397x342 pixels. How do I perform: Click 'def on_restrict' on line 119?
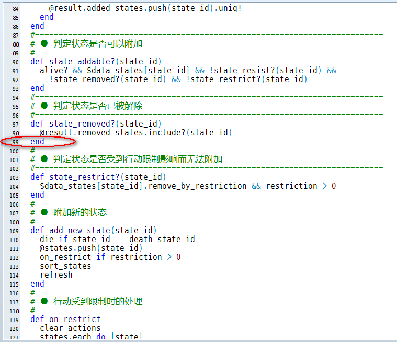point(65,320)
